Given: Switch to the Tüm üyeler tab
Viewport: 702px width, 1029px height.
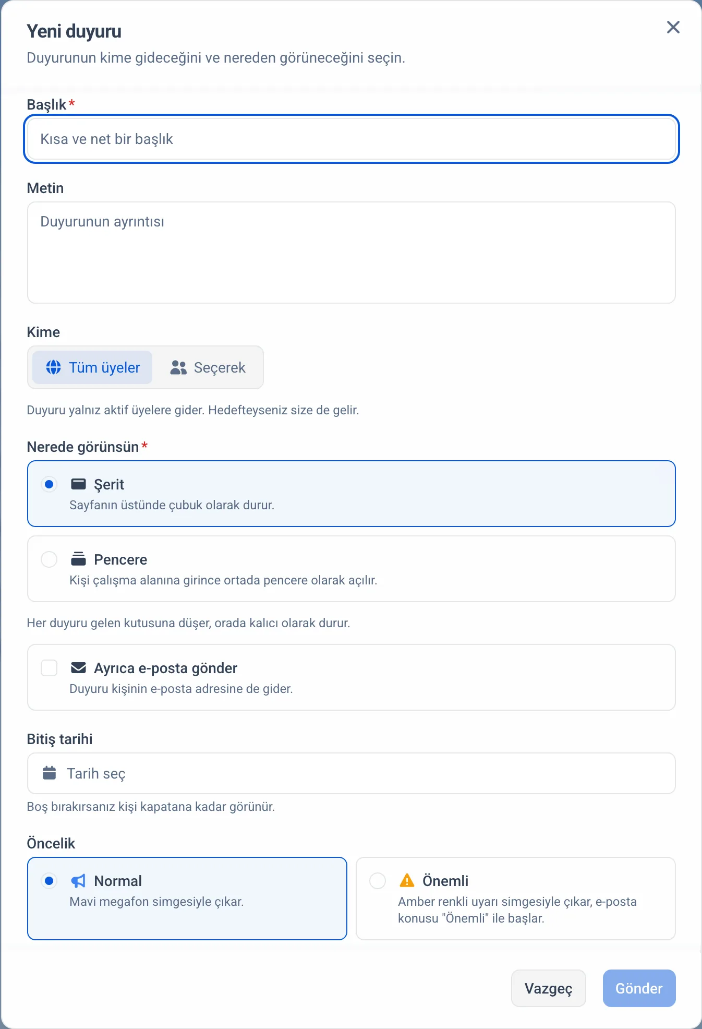Looking at the screenshot, I should pyautogui.click(x=92, y=367).
